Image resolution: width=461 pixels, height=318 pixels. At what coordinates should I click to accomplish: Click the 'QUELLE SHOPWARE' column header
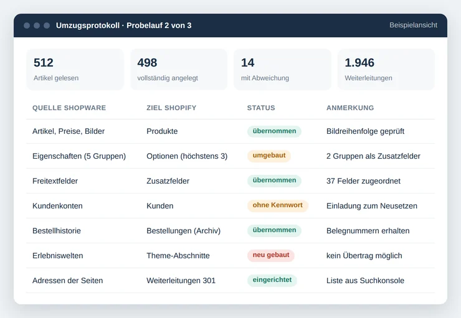[x=69, y=108]
